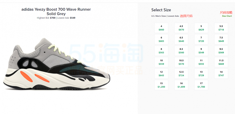235x114 pixels.
Task: Choose size 17 for $1,700
Action: (201, 85)
